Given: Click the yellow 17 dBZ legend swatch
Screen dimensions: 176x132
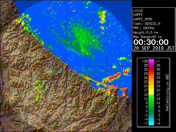Looking at the screenshot, I should (x=151, y=90).
